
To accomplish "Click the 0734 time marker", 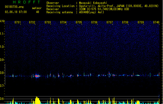I will 63,22.
